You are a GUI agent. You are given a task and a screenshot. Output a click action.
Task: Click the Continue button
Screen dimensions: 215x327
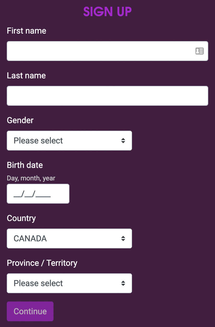tap(30, 311)
